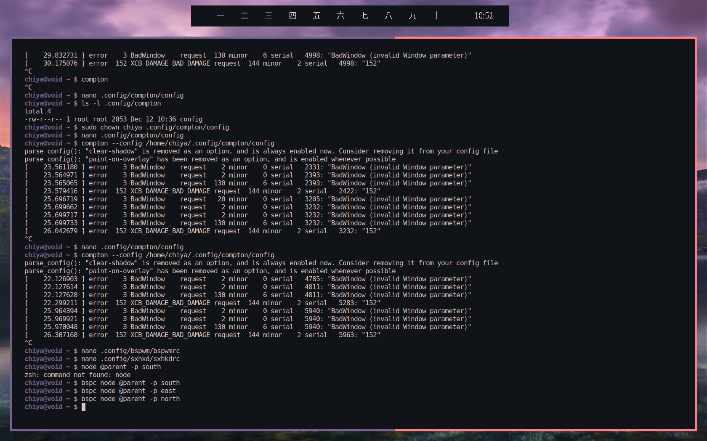707x441 pixels.
Task: Click the 10:52 clock on the bar
Action: pyautogui.click(x=484, y=16)
